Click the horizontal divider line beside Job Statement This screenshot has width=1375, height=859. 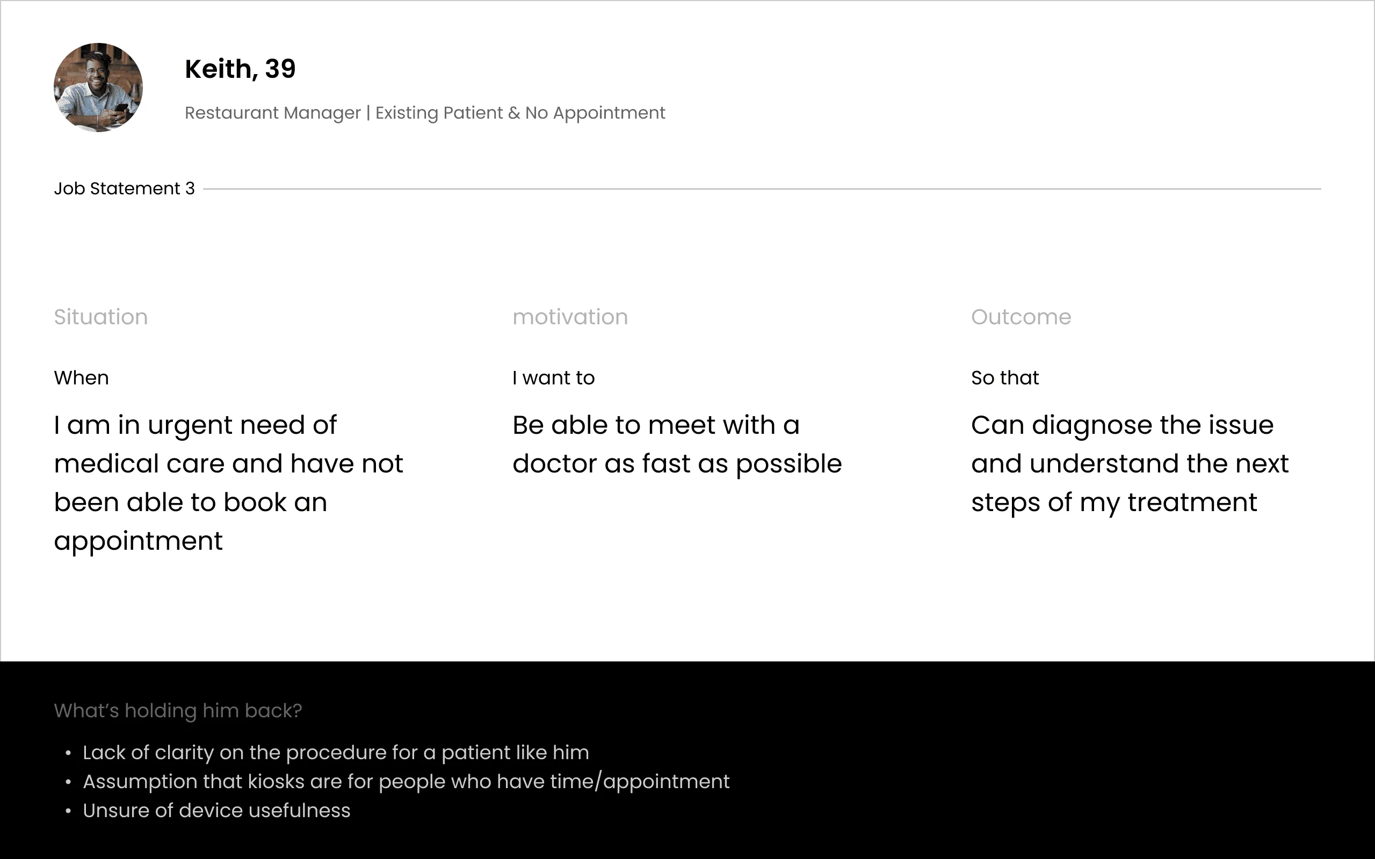(x=762, y=188)
